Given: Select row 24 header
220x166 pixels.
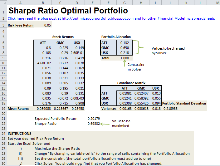Looking at the screenshot, I should click(x=3, y=134).
